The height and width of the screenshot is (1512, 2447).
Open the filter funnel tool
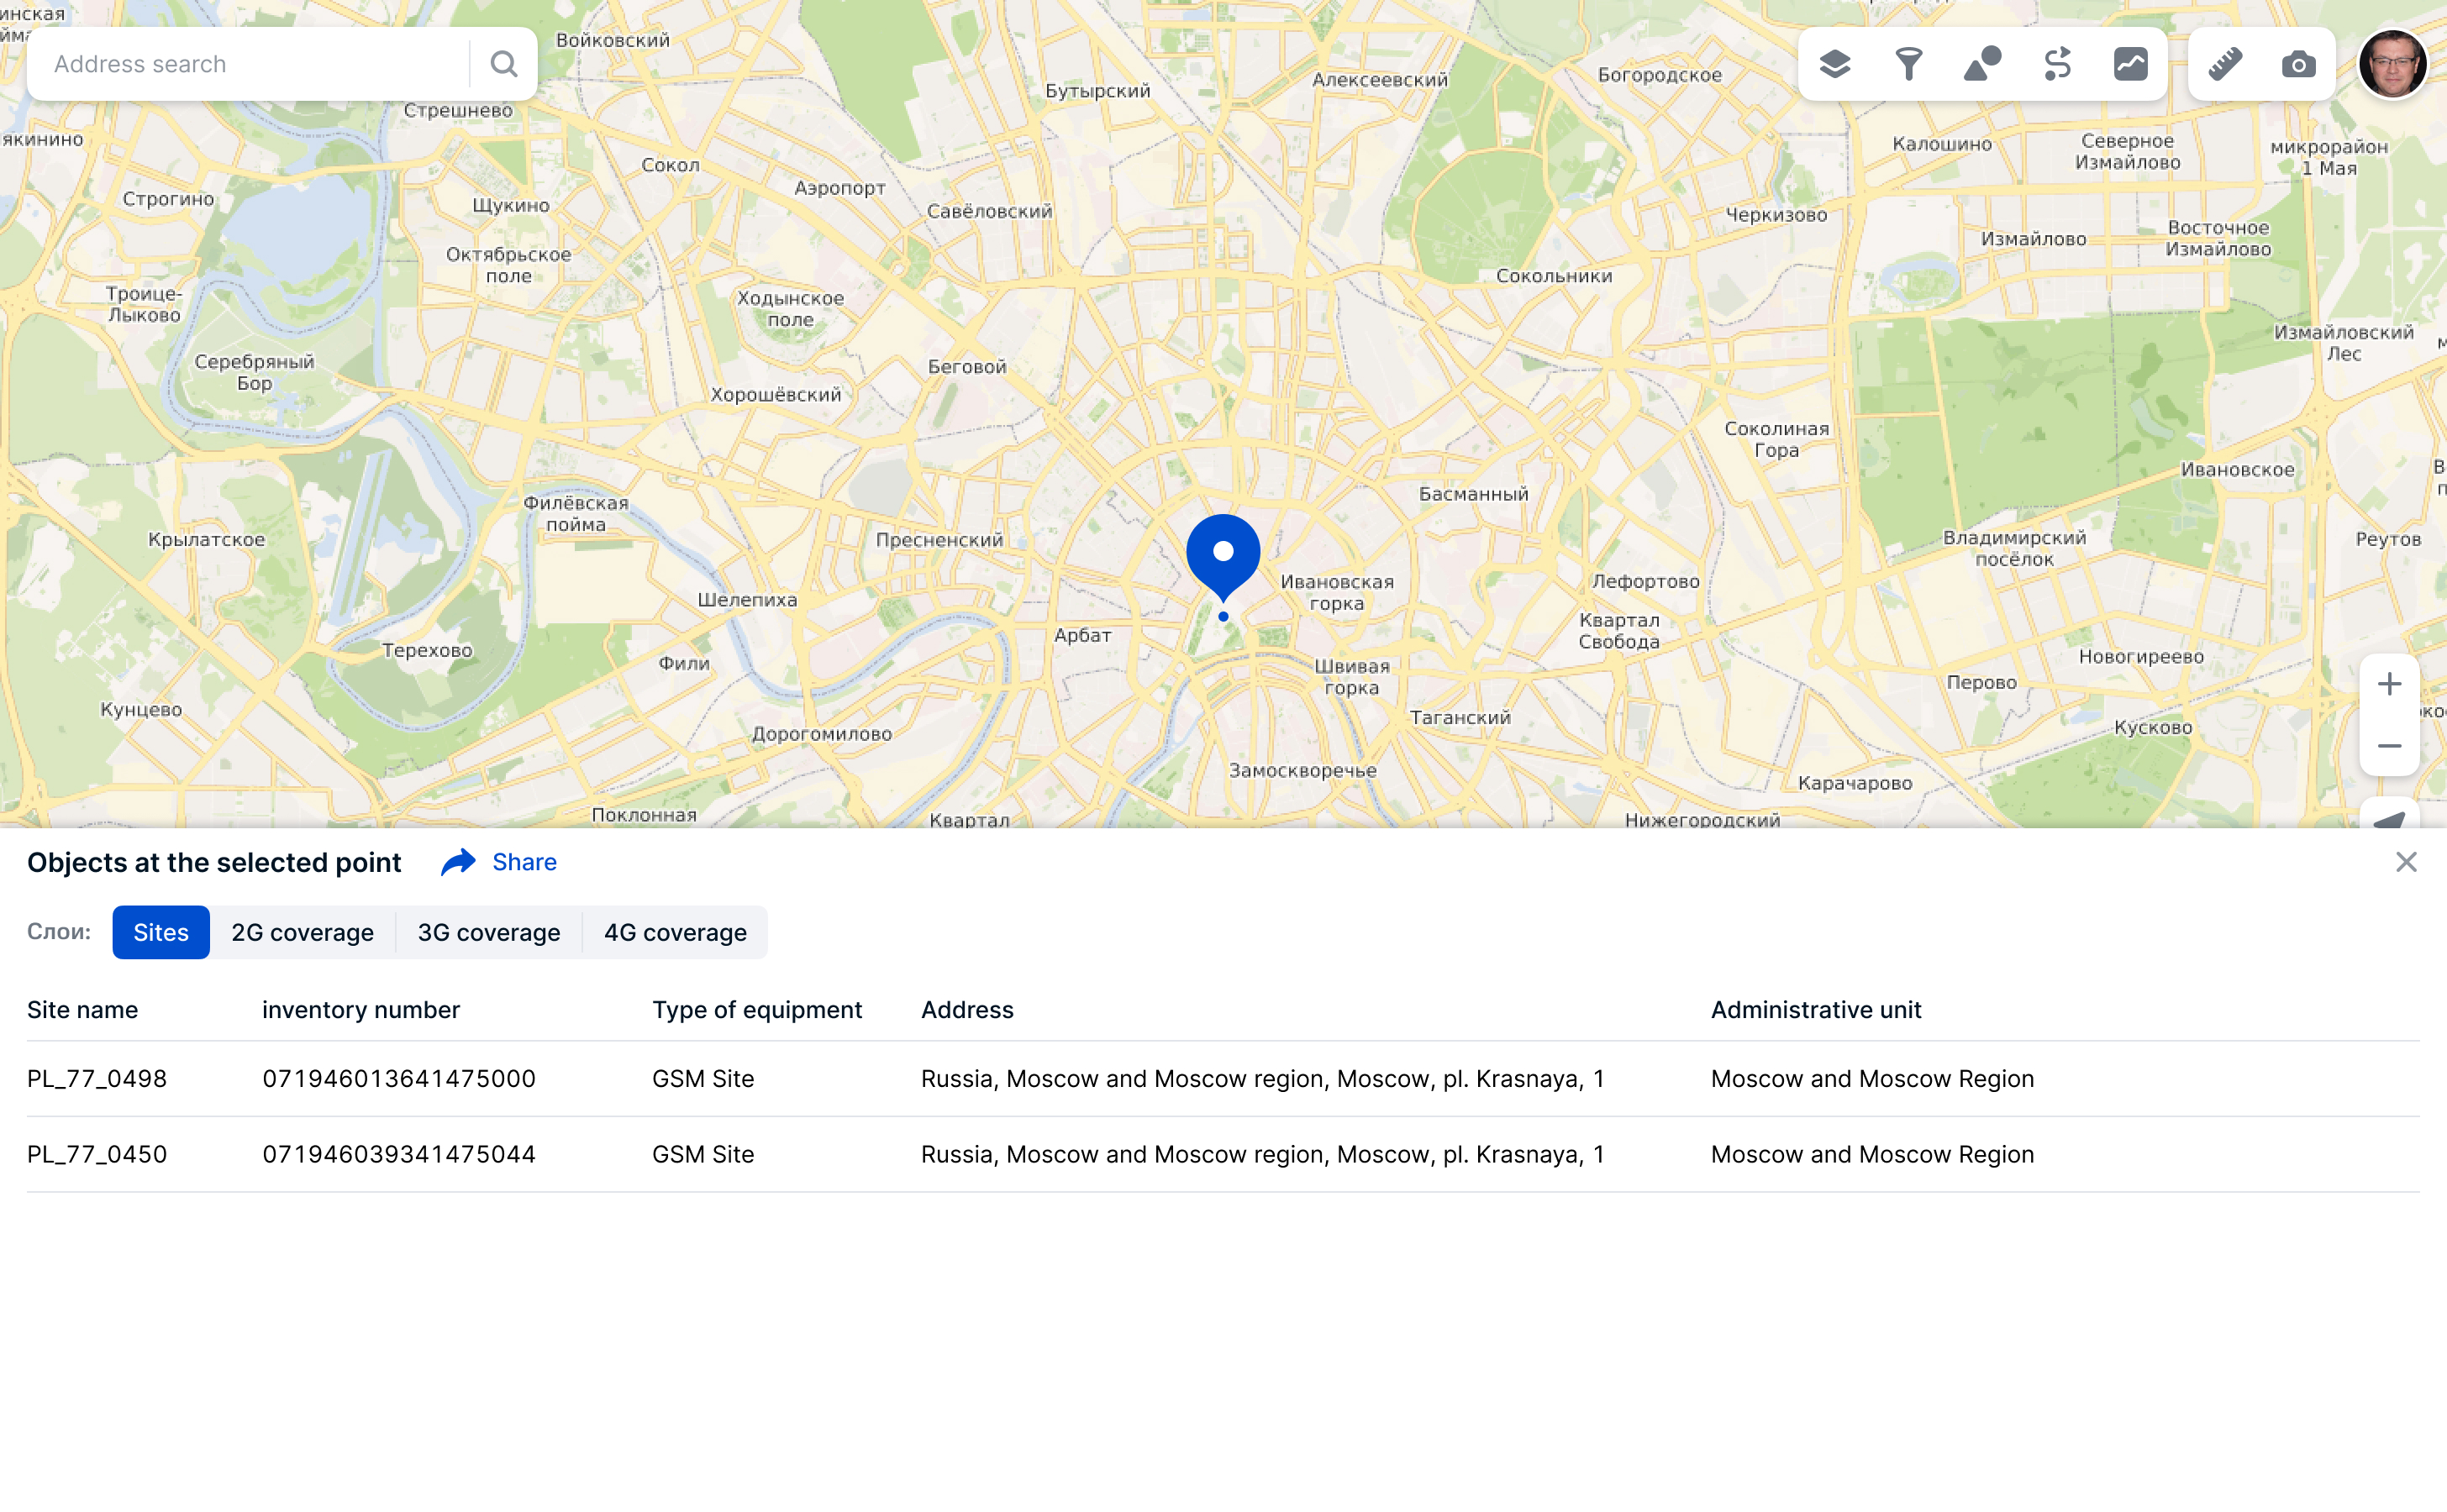click(x=1909, y=64)
